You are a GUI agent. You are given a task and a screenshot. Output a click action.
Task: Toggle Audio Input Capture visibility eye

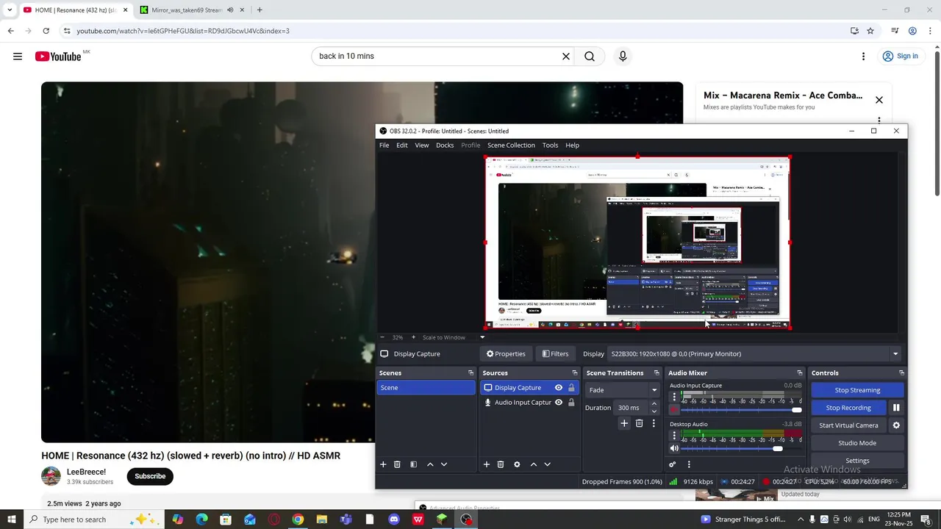tap(559, 403)
